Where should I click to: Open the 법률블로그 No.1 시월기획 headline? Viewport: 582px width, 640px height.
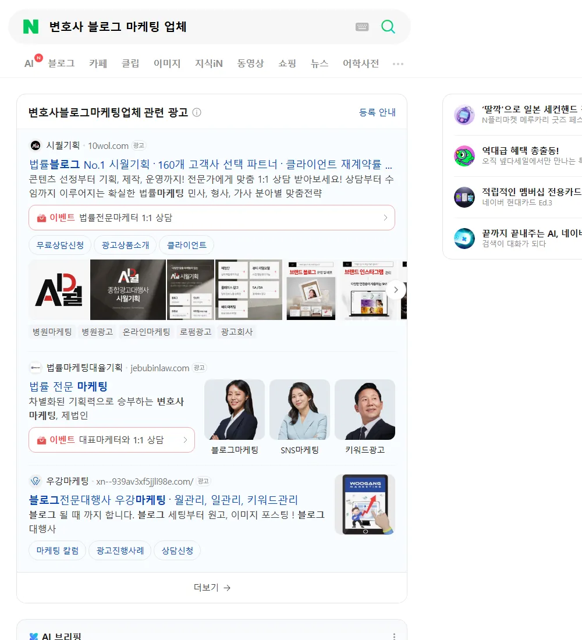point(210,165)
